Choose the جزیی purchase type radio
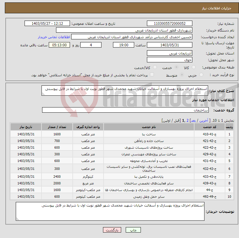This screenshot has height=238, width=239. click(201, 75)
